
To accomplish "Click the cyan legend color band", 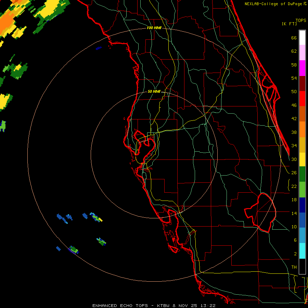I will pyautogui.click(x=302, y=251).
